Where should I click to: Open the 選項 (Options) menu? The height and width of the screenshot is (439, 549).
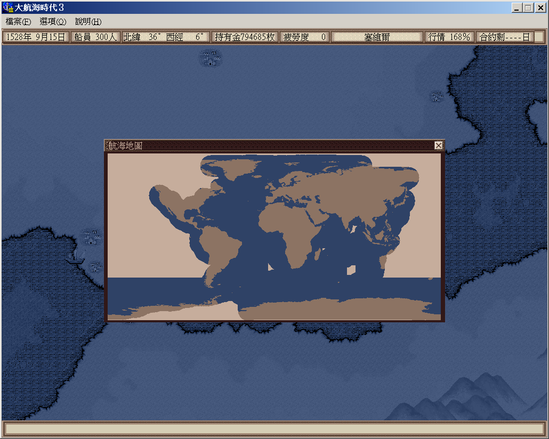tap(53, 22)
